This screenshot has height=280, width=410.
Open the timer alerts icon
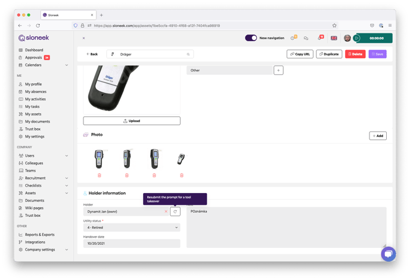tap(293, 38)
